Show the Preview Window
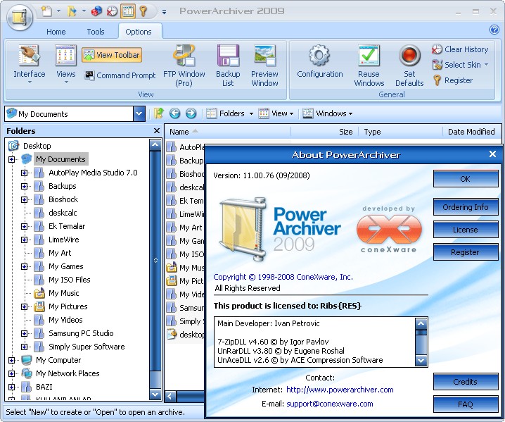Image resolution: width=505 pixels, height=422 pixels. tap(264, 66)
